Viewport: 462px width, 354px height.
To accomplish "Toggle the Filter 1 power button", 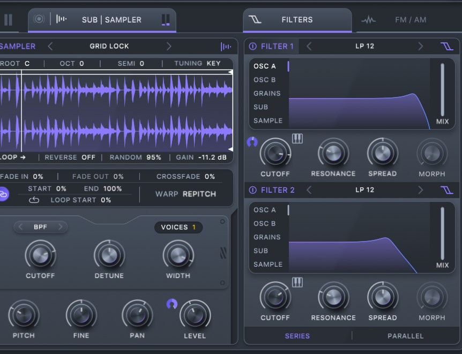I will [x=252, y=47].
